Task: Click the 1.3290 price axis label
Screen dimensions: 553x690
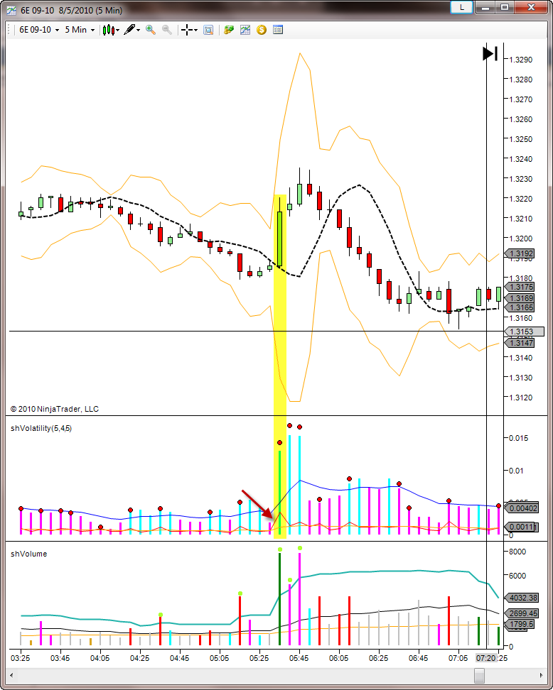Action: click(x=520, y=60)
